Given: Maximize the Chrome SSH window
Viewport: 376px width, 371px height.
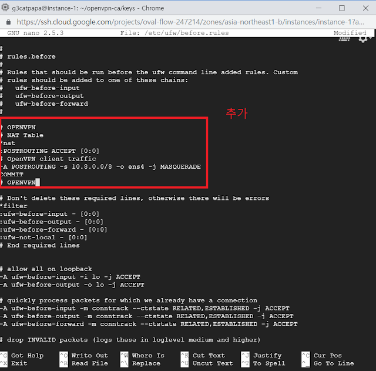Looking at the screenshot, I should coord(342,8).
